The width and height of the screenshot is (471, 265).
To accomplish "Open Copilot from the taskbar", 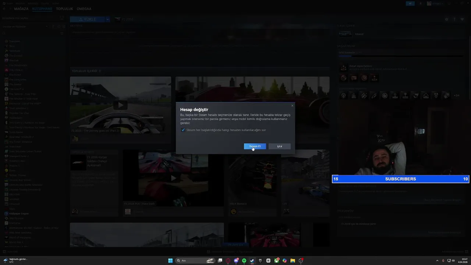I will 284,261.
